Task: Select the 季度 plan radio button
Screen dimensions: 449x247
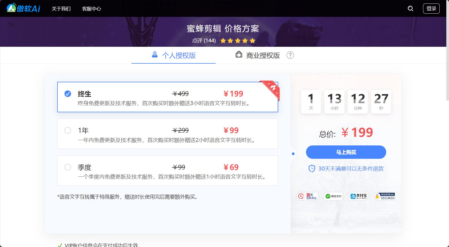Action: click(68, 167)
